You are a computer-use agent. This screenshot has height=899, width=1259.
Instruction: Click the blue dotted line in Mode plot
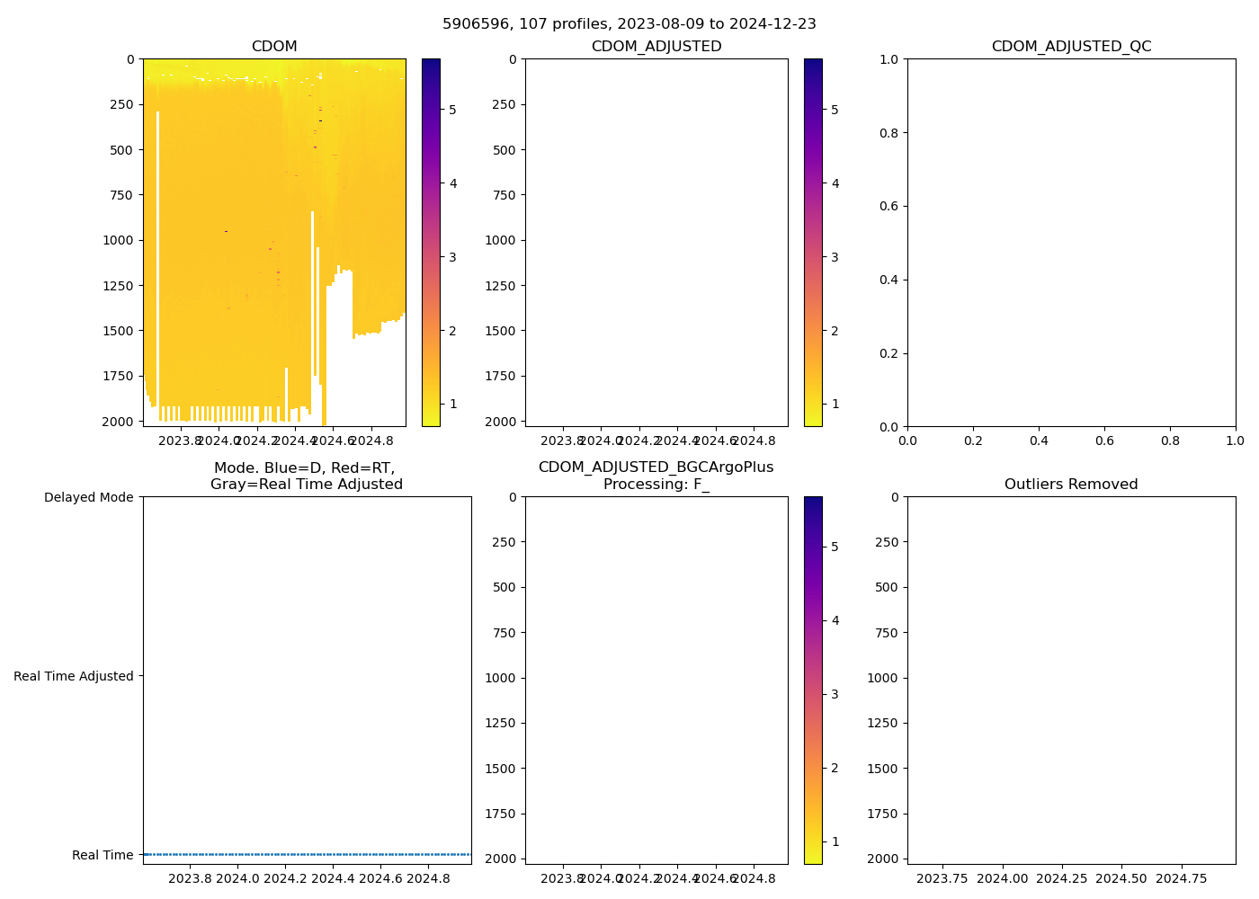[x=306, y=854]
